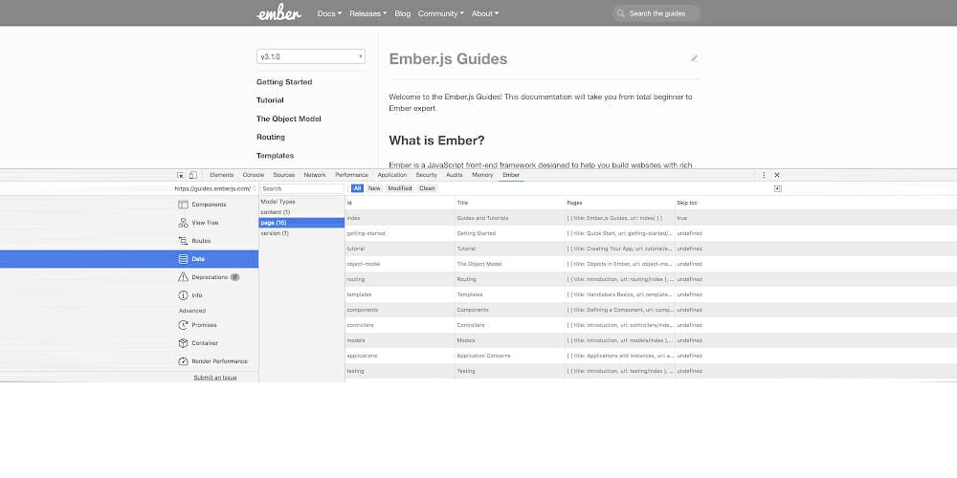The height and width of the screenshot is (478, 957).
Task: Click the edit pencil icon beside Ember.js Guides
Action: (694, 58)
